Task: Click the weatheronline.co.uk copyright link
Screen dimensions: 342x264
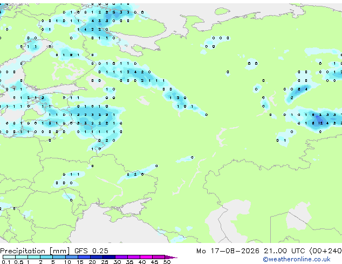Action: click(297, 259)
